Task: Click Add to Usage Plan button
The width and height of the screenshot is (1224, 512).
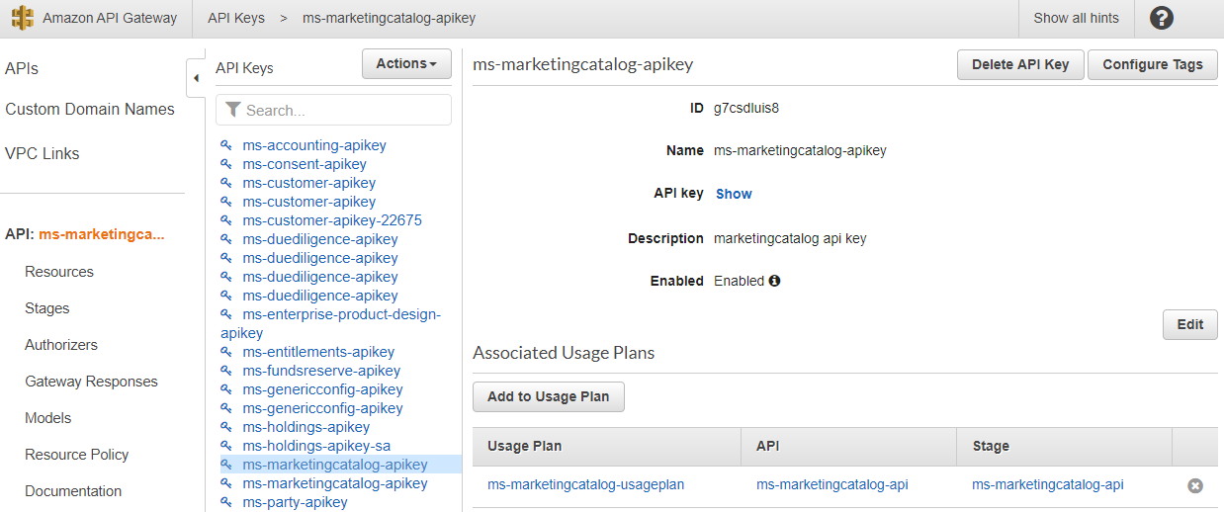Action: tap(548, 396)
